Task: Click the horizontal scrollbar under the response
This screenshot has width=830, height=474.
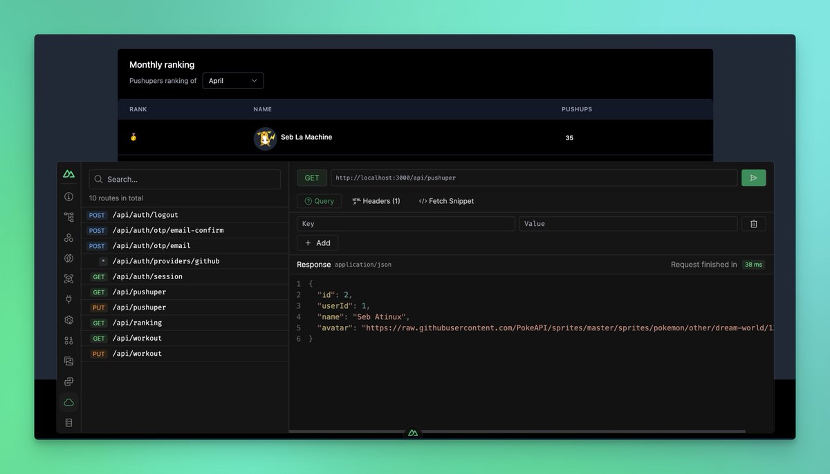Action: pos(517,431)
